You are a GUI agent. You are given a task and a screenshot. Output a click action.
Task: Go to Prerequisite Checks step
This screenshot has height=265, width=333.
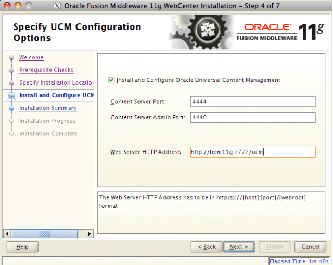[46, 70]
